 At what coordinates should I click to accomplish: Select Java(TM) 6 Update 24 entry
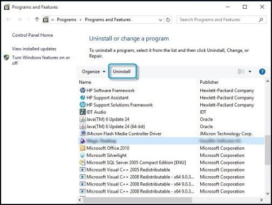108,120
